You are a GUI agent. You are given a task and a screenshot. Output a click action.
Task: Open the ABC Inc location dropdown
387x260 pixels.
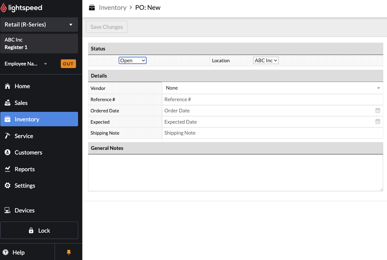pos(266,61)
